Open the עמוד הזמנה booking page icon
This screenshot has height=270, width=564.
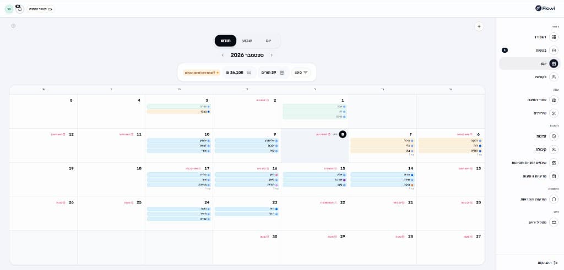point(554,100)
